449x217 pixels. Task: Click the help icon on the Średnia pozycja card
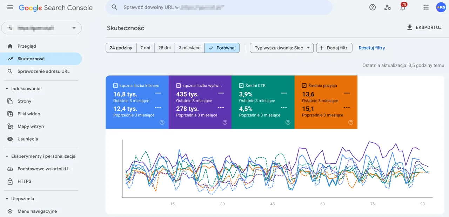click(350, 122)
